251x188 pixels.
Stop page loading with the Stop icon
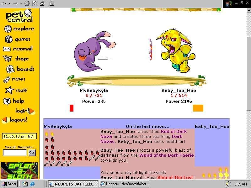pyautogui.click(x=27, y=3)
